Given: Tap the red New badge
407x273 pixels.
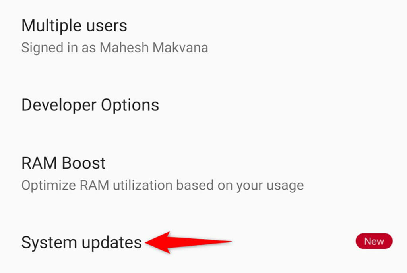Looking at the screenshot, I should (x=374, y=241).
